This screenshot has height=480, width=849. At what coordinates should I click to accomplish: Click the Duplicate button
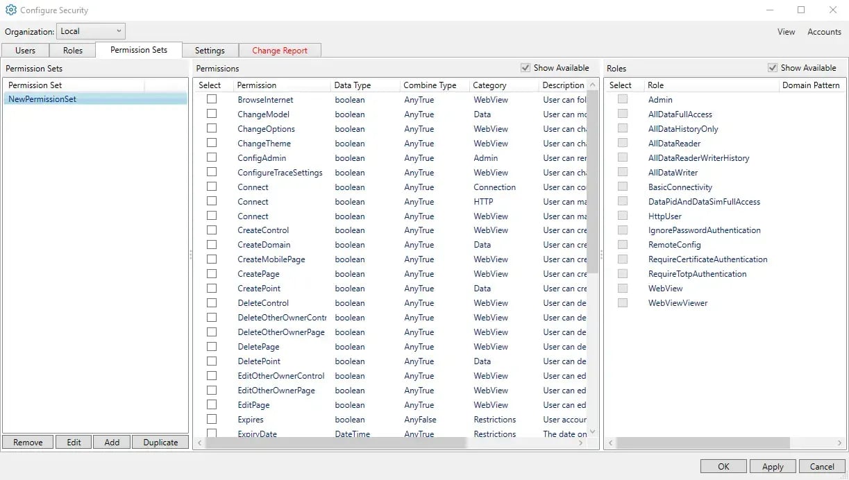tap(160, 442)
